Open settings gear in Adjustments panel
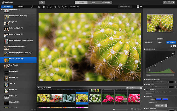This screenshot has width=177, height=111. click(x=171, y=46)
